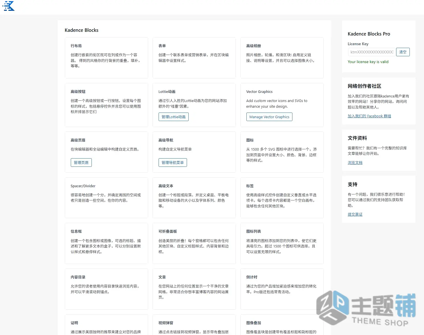Click the 文章 card title
The height and width of the screenshot is (335, 424).
tap(162, 277)
